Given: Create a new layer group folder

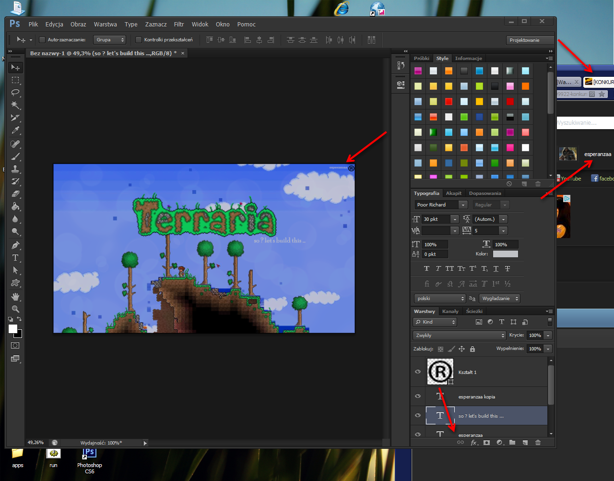Looking at the screenshot, I should pyautogui.click(x=512, y=443).
